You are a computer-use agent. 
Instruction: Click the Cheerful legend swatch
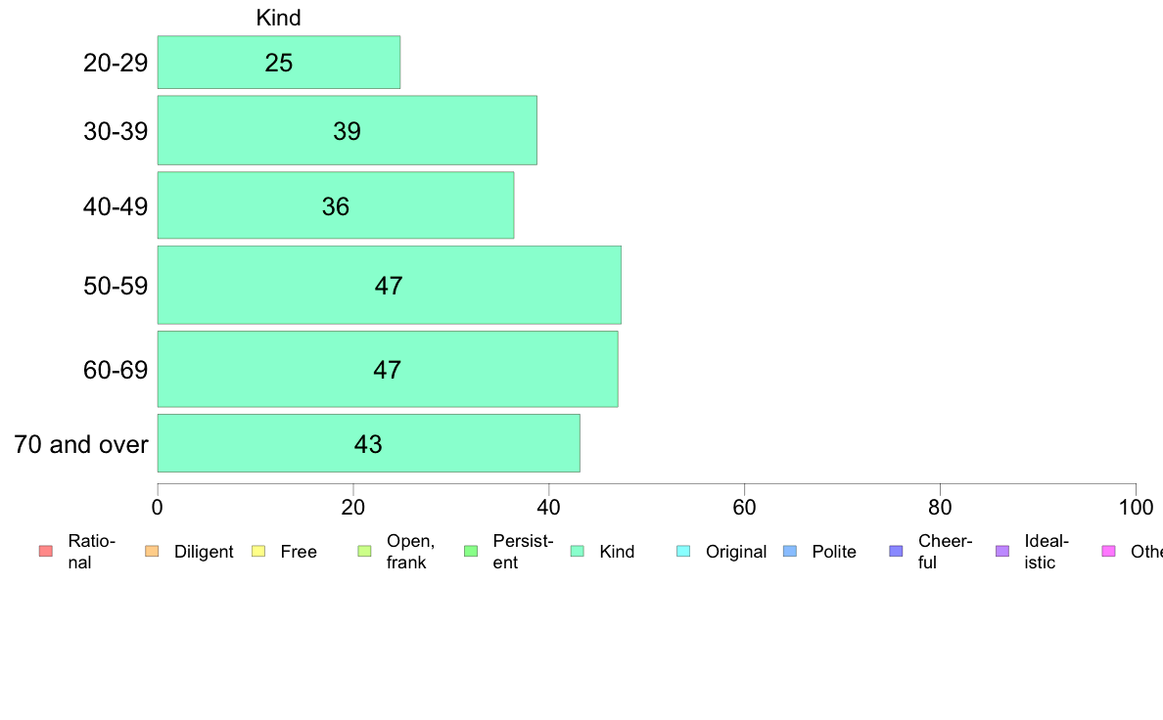[896, 551]
